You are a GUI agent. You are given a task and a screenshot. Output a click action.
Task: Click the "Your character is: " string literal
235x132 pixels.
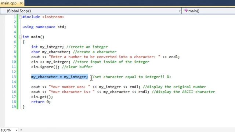click(x=72, y=92)
